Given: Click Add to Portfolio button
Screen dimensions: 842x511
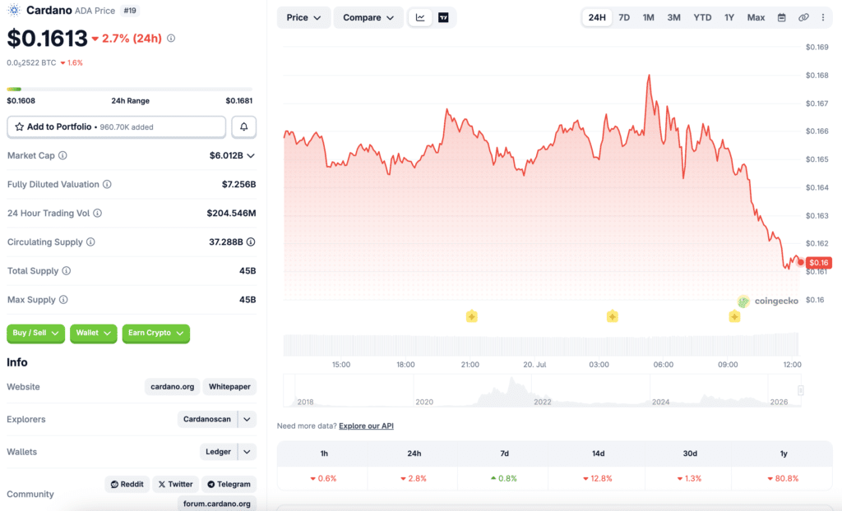Looking at the screenshot, I should tap(117, 127).
